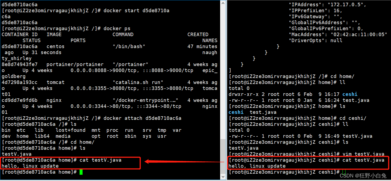Click the 'IMAGE' column header
Screen dimensions: 391x181
click(x=54, y=35)
